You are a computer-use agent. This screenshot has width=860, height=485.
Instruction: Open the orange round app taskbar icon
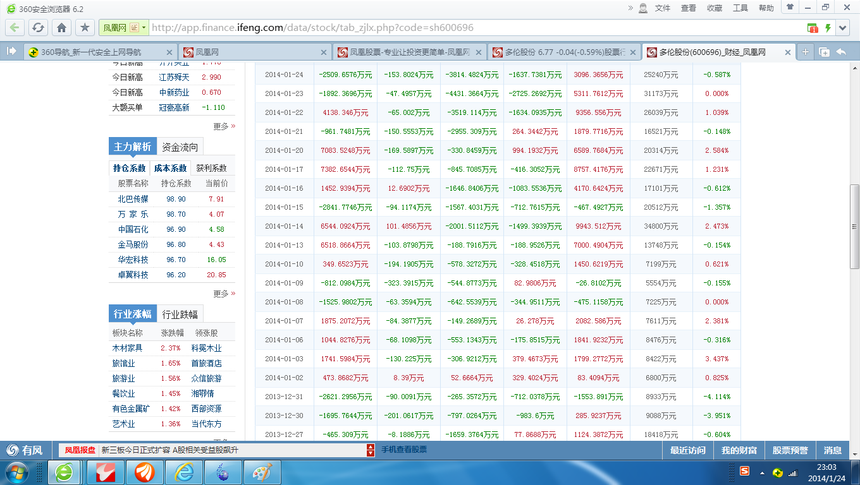tap(145, 472)
